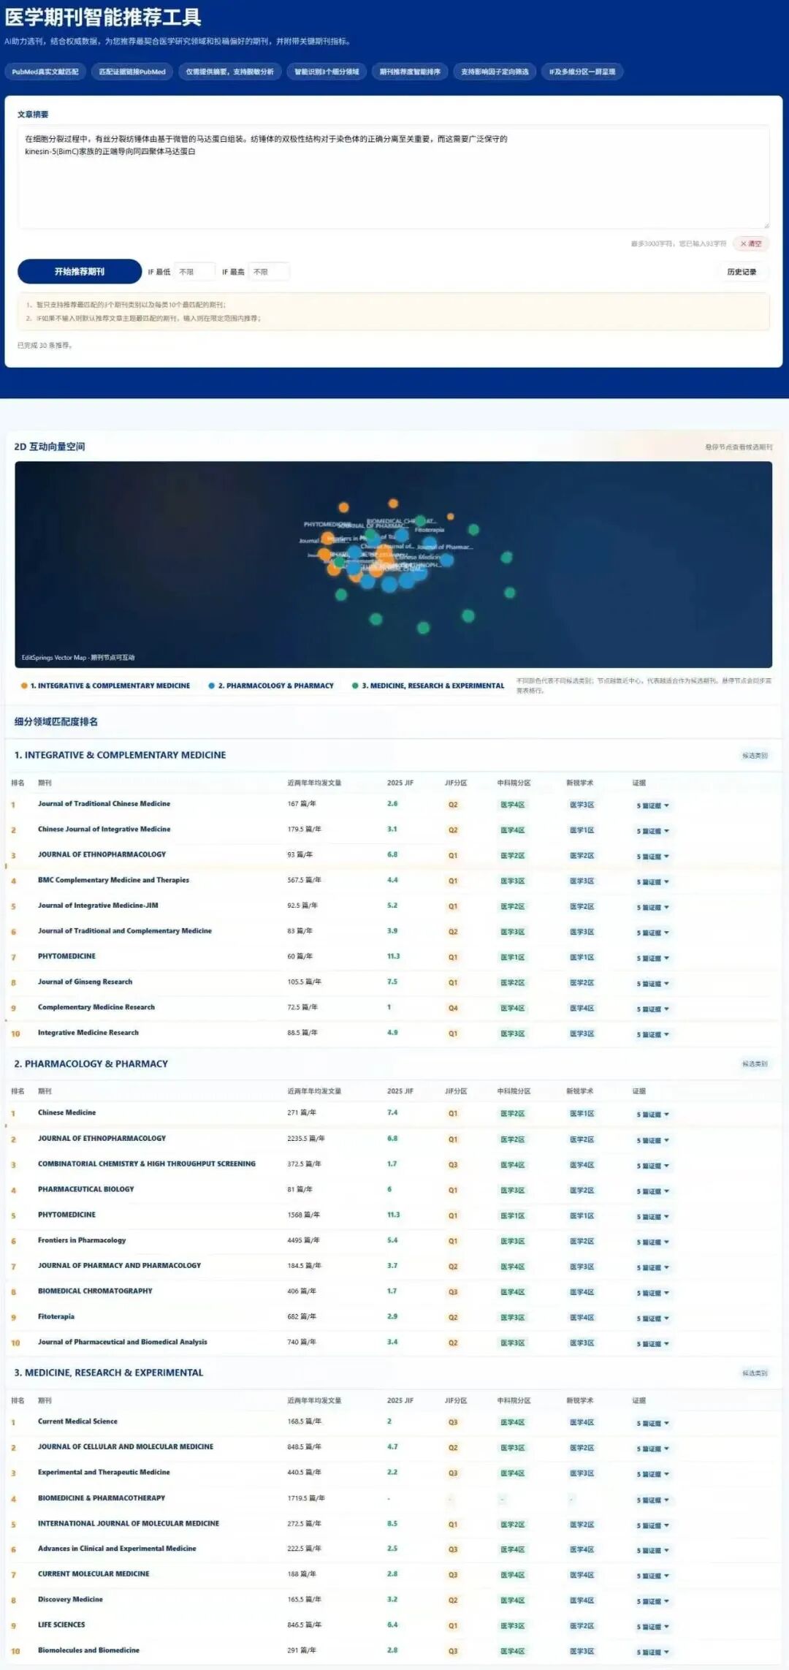This screenshot has width=789, height=1670.
Task: Open the 历史记录 history button
Action: 742,272
